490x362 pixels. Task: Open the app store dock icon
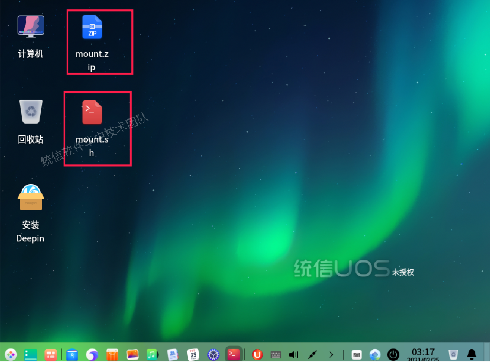[x=112, y=355]
